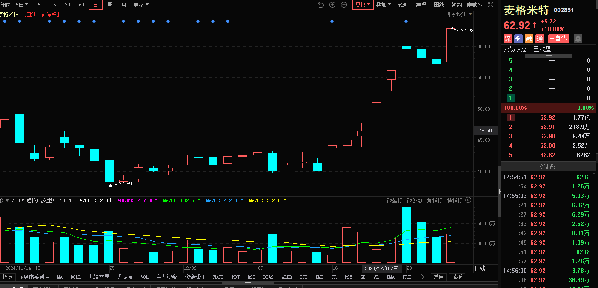
Task: Click 换指标 switch indicator link
Action: point(455,200)
